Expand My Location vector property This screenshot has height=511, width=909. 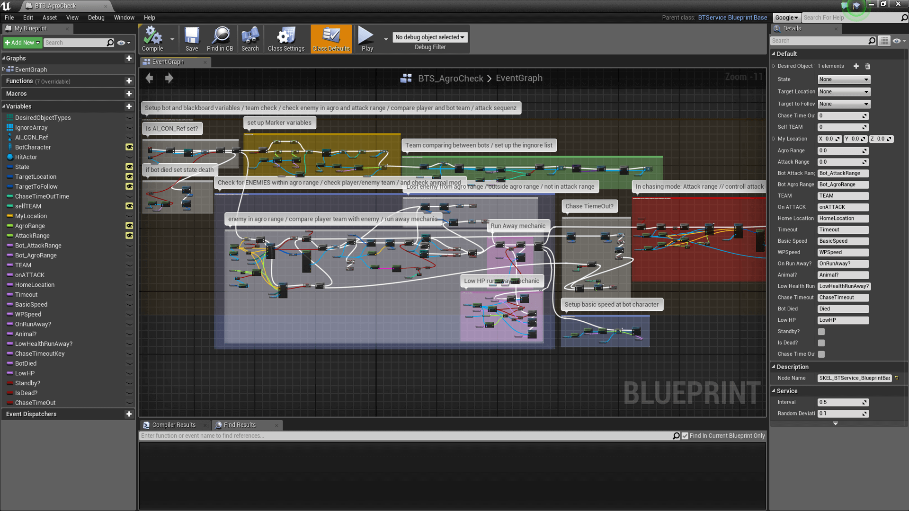(774, 139)
